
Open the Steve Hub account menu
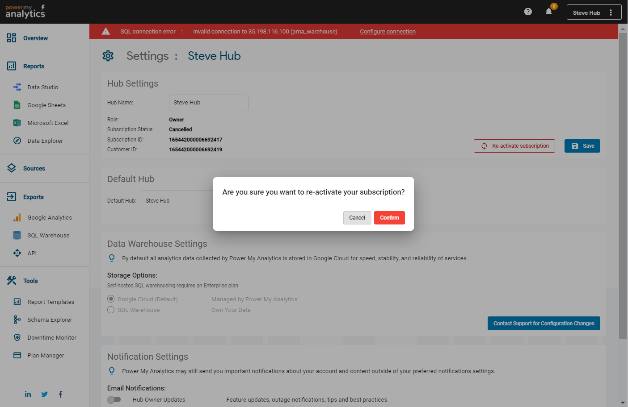point(594,12)
